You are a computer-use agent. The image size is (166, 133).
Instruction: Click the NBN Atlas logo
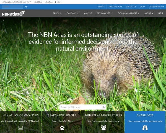[x=13, y=13]
